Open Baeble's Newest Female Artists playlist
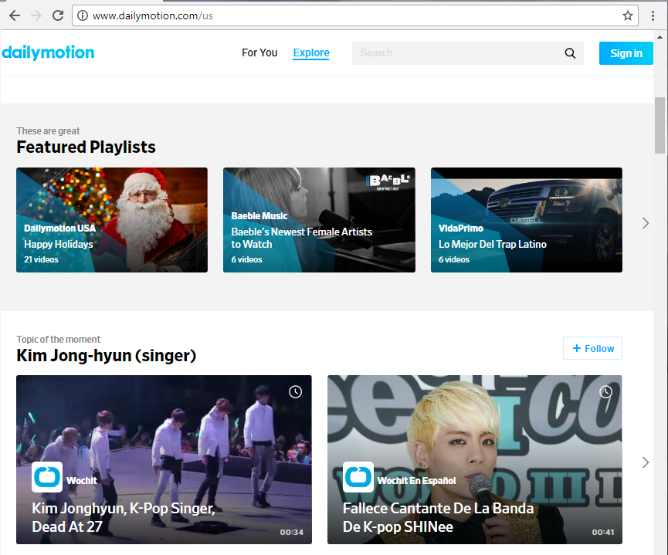The height and width of the screenshot is (555, 668). tap(319, 220)
